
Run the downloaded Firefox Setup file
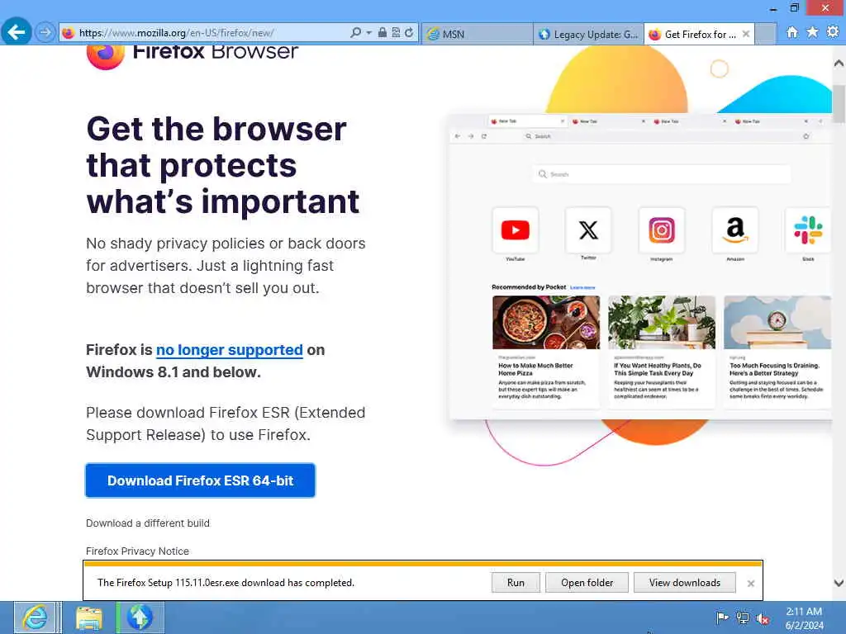[516, 583]
